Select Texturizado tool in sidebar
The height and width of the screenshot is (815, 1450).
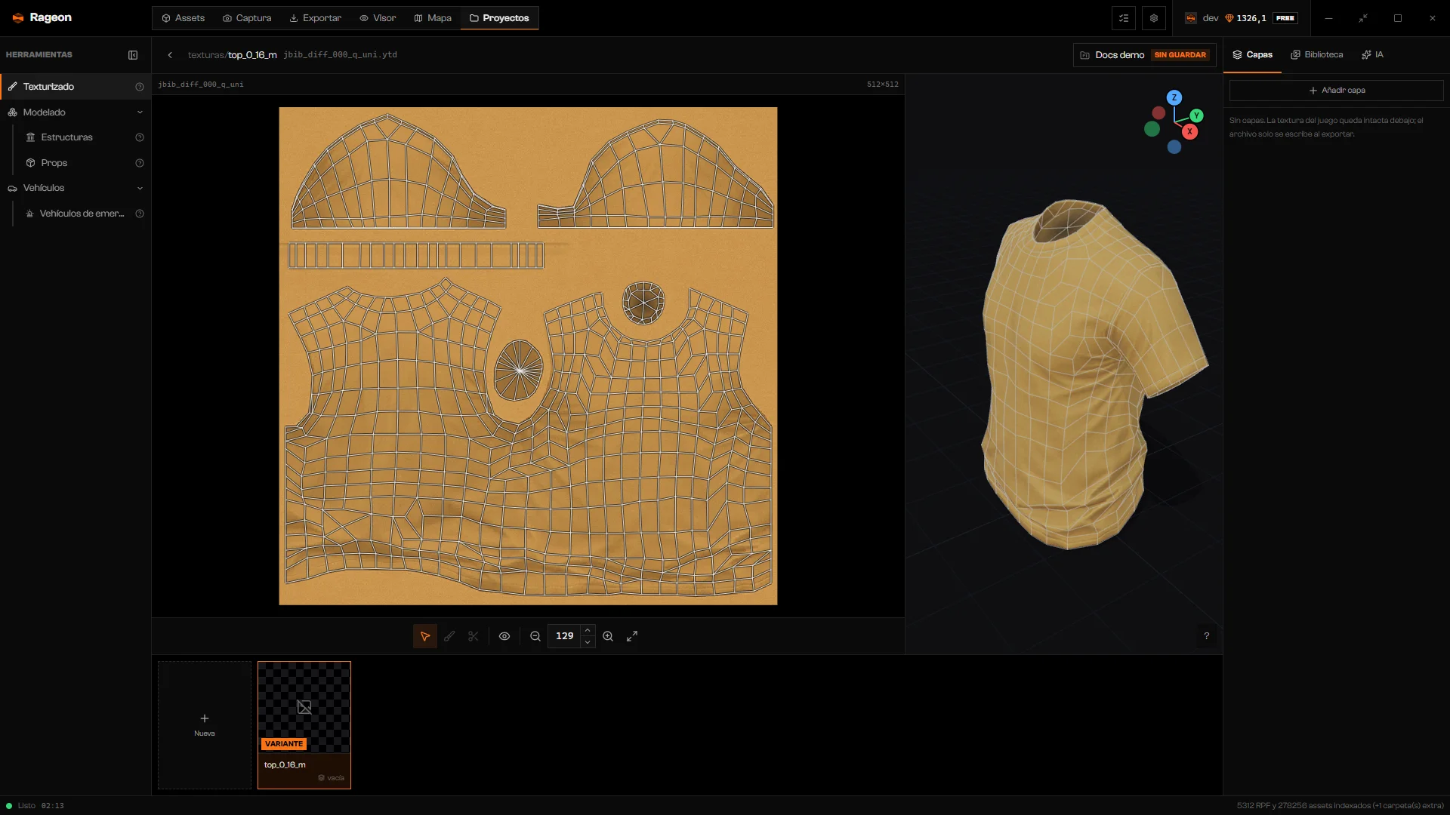(x=76, y=87)
